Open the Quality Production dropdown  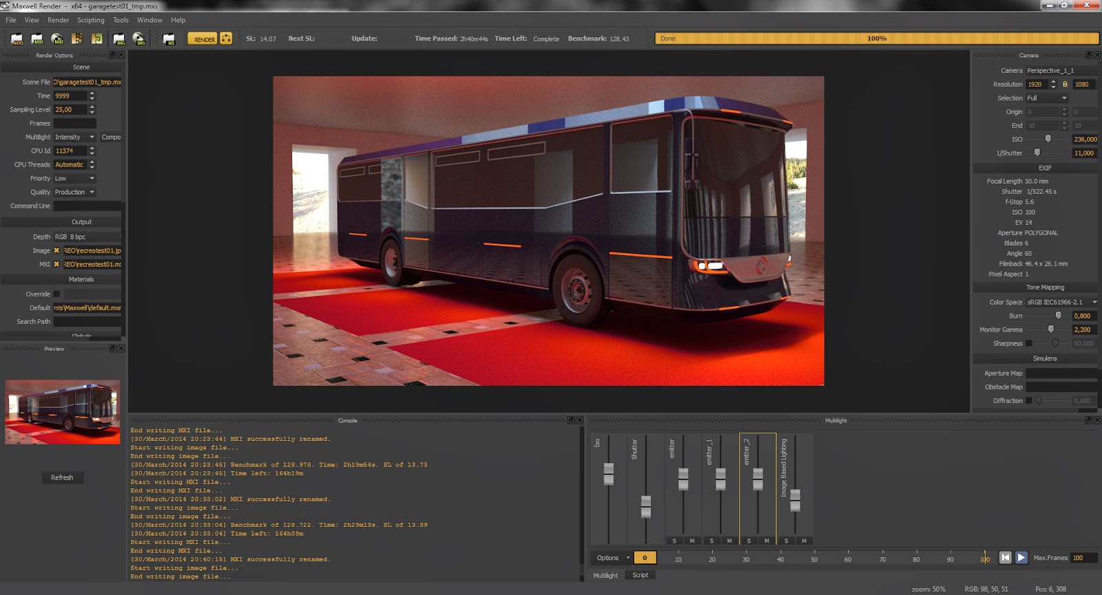tap(75, 192)
